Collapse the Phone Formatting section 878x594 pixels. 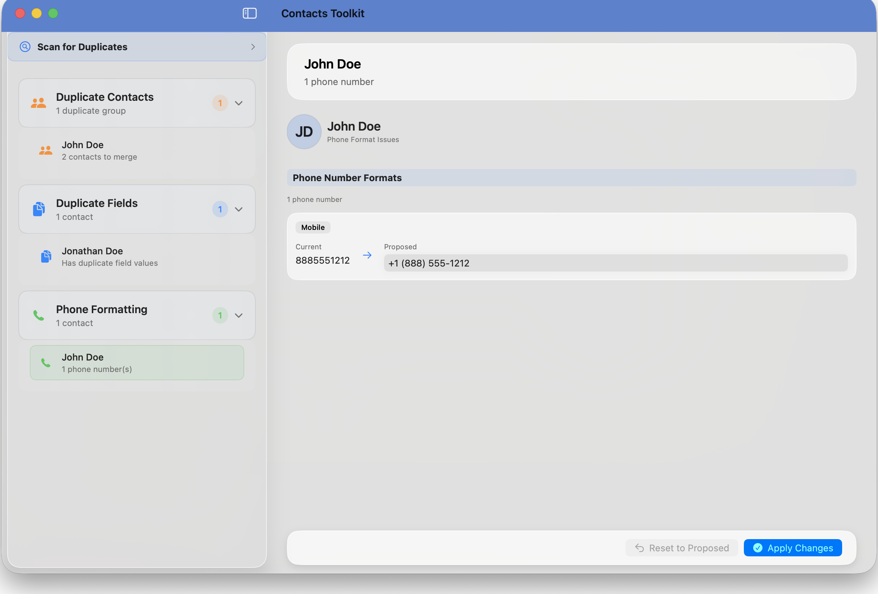point(239,315)
